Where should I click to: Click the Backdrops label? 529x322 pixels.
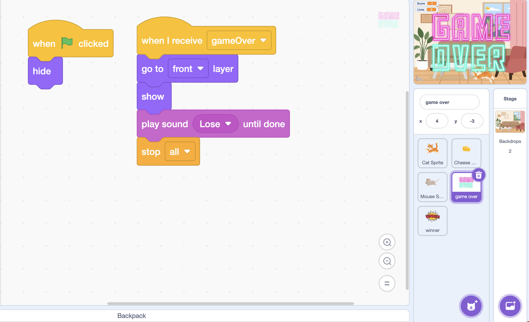[x=510, y=141]
